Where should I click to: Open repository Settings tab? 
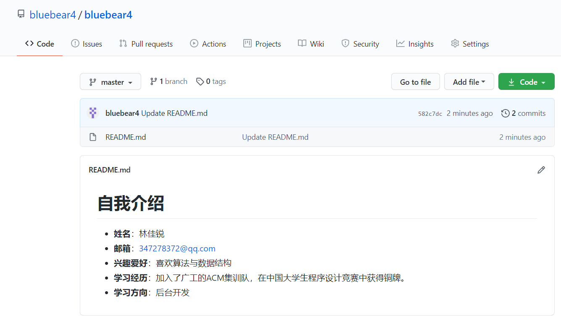coord(470,44)
